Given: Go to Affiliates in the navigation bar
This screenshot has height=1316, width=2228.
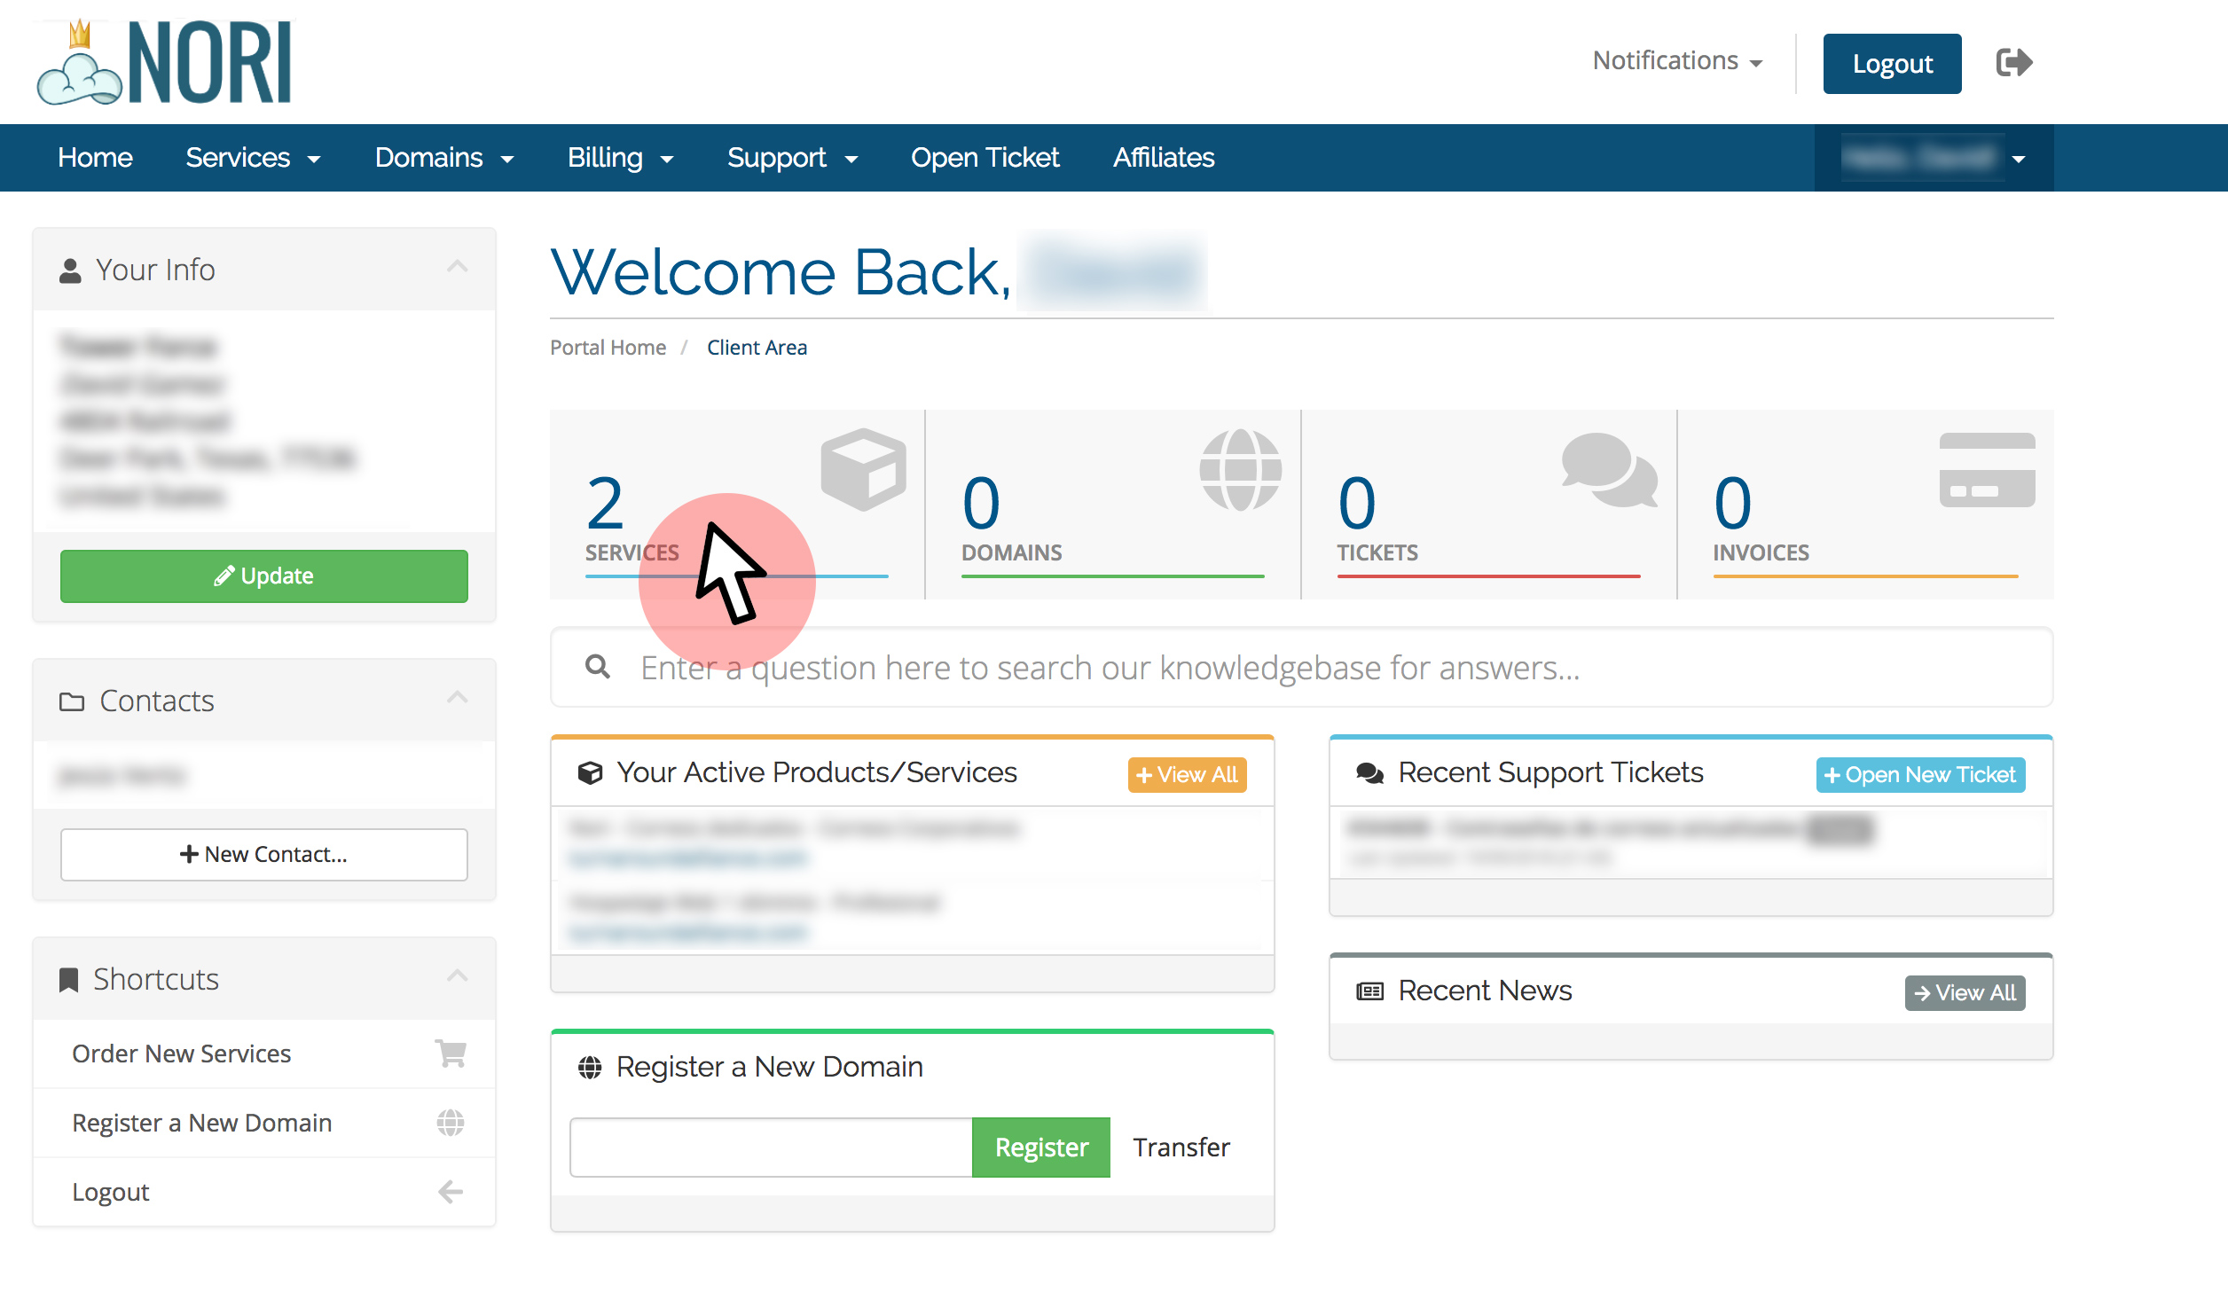Looking at the screenshot, I should pos(1164,158).
